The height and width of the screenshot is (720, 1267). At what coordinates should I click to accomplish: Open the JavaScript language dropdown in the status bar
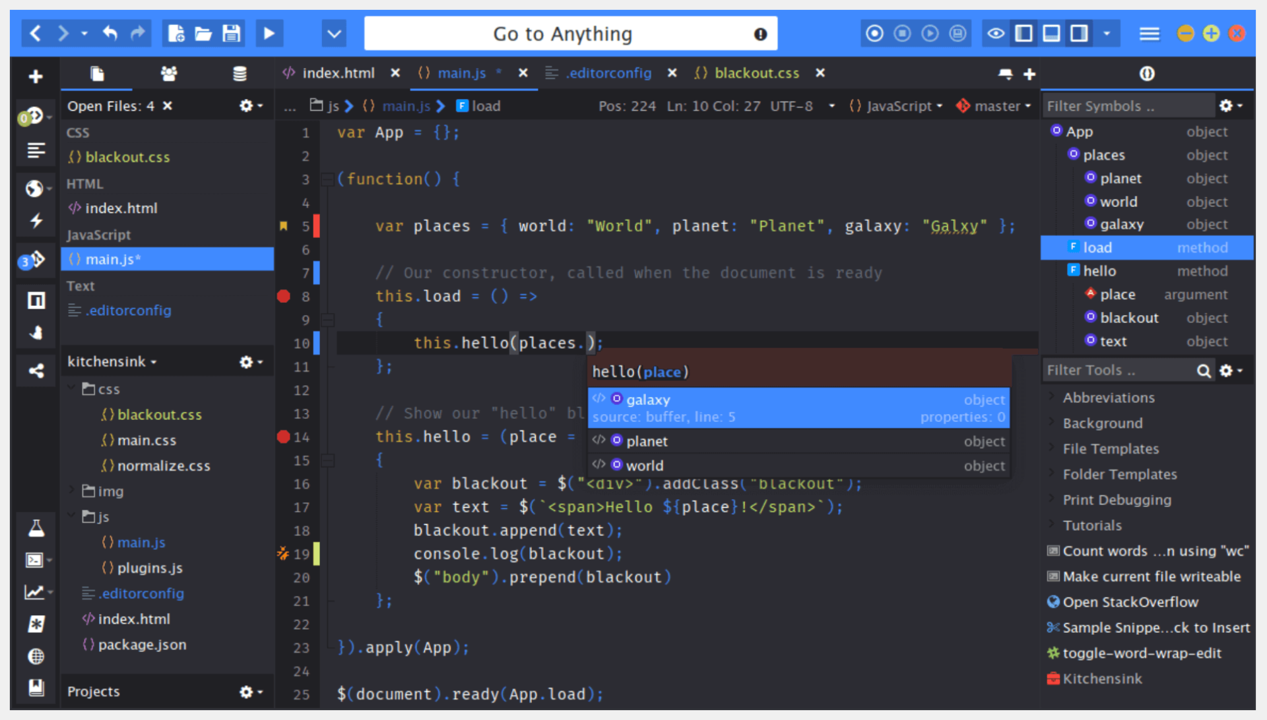click(897, 106)
